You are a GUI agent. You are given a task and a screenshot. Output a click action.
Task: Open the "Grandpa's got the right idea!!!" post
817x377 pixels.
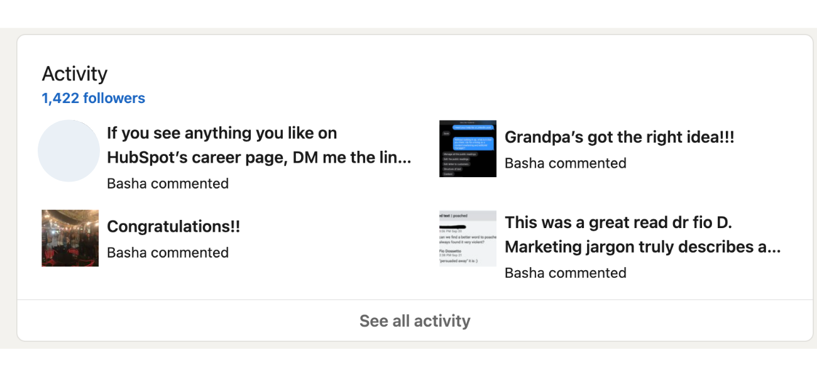coord(619,137)
